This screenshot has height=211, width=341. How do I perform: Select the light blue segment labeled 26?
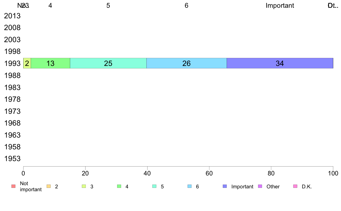[x=187, y=63]
